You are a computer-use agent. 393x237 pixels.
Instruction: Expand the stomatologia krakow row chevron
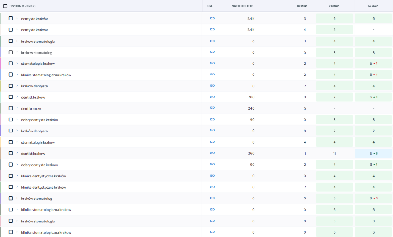coord(17,142)
